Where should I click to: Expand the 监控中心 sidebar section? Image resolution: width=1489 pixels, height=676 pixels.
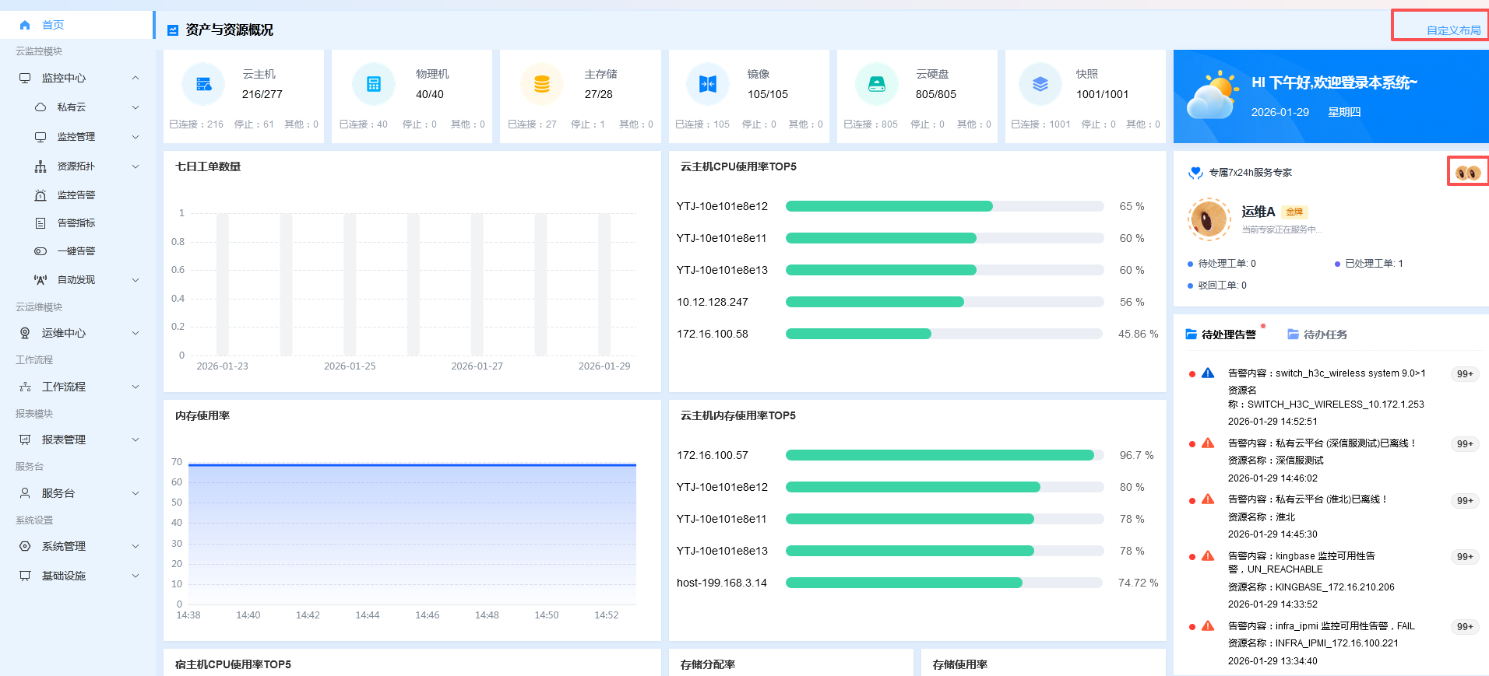[x=77, y=78]
